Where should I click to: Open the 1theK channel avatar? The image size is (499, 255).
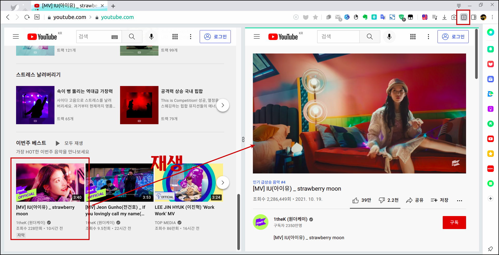coord(261,222)
